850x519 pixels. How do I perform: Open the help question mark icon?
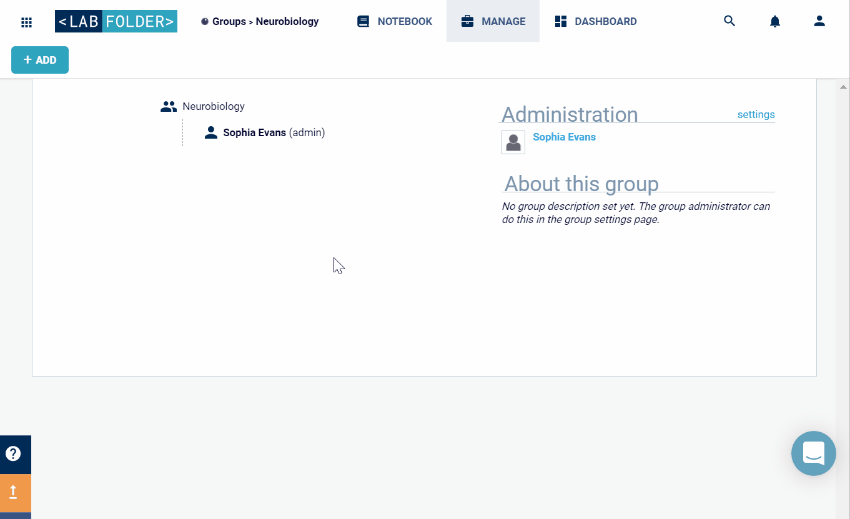(13, 454)
